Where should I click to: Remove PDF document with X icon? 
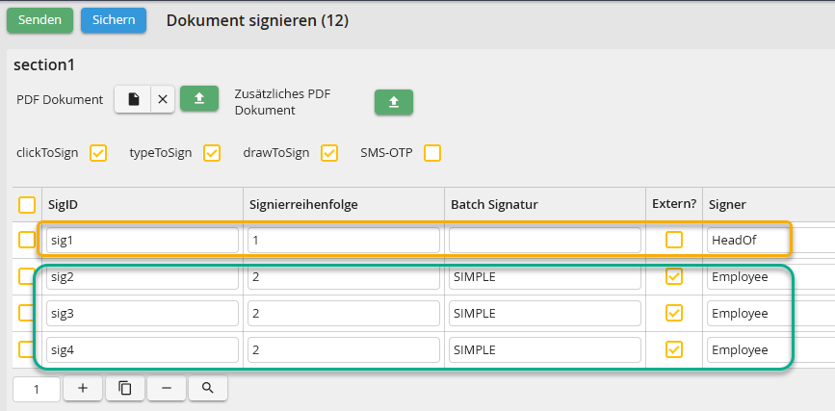(x=163, y=99)
